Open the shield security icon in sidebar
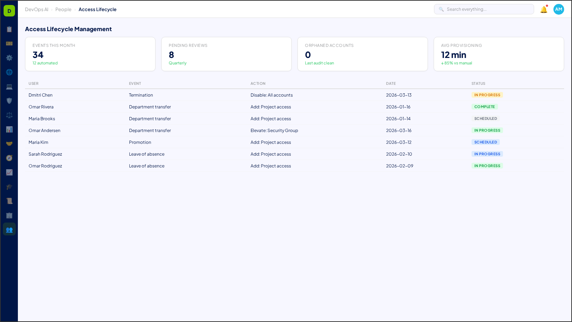 pyautogui.click(x=9, y=101)
